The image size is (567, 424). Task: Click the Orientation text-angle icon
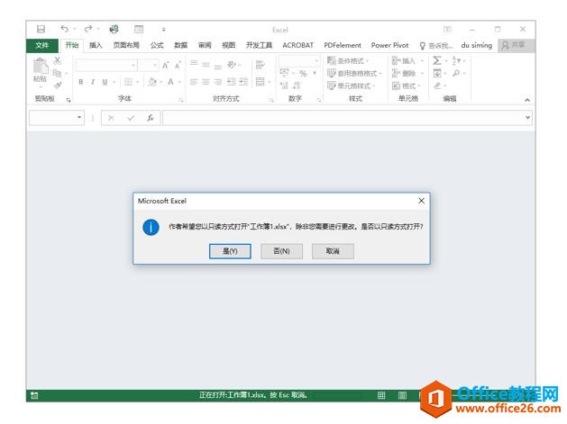[232, 65]
